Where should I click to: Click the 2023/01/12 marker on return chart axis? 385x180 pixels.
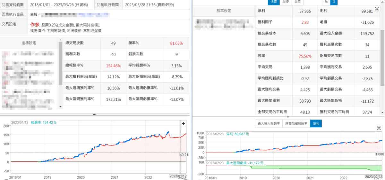(178, 176)
